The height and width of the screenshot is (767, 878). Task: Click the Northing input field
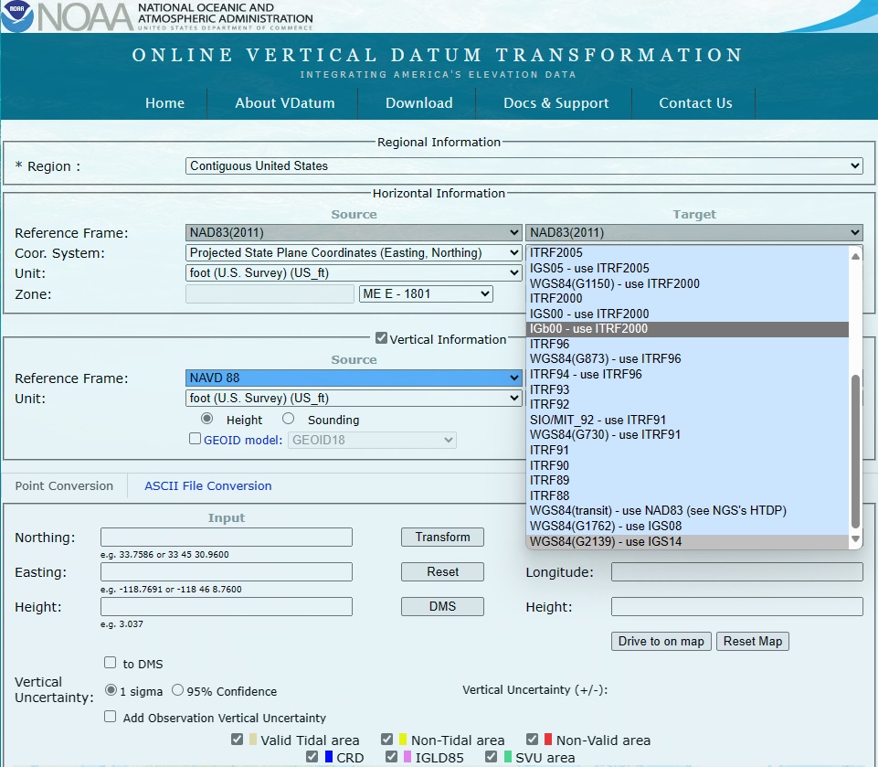(x=227, y=537)
